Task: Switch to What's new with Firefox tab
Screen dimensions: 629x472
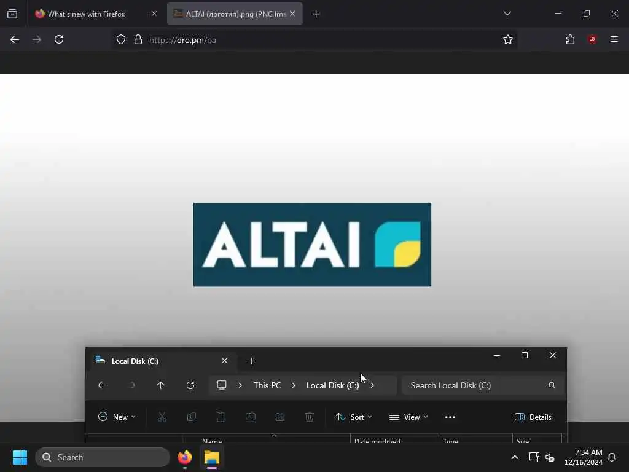Action: pyautogui.click(x=95, y=14)
